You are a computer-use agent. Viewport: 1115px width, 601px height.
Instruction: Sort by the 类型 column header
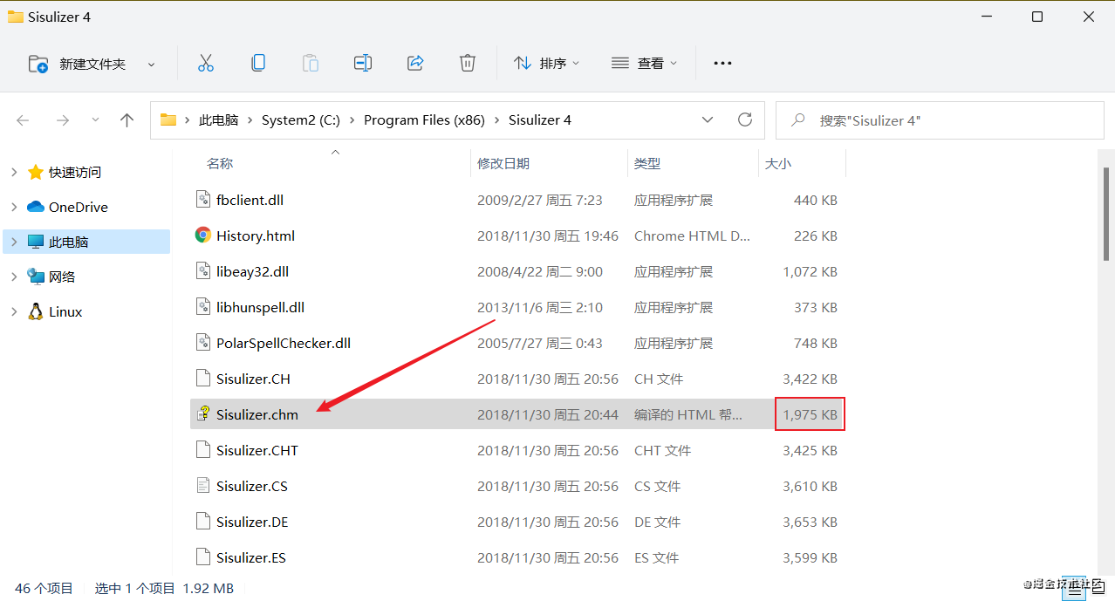(x=647, y=164)
